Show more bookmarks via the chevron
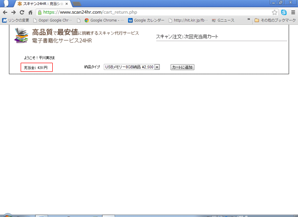The height and width of the screenshot is (217, 298). [x=248, y=19]
